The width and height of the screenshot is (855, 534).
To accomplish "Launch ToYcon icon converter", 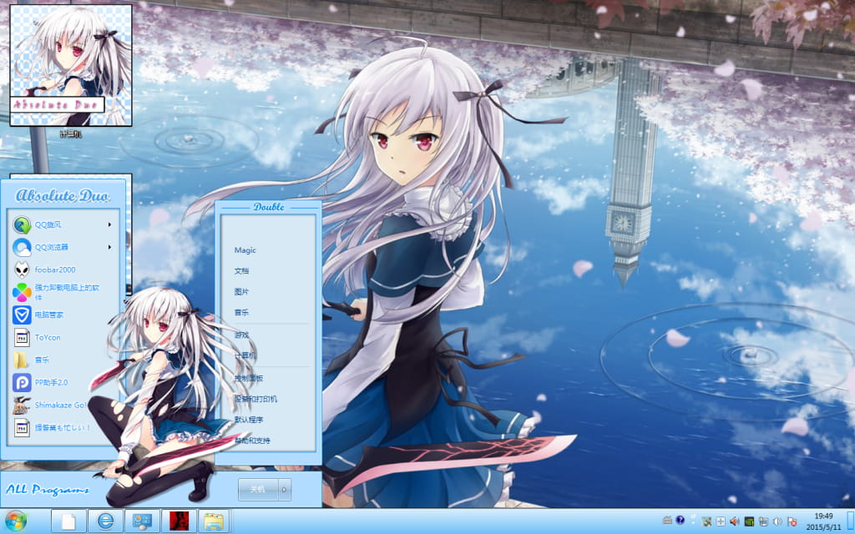I will pos(48,337).
